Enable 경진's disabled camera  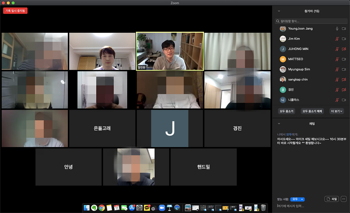pyautogui.click(x=344, y=90)
